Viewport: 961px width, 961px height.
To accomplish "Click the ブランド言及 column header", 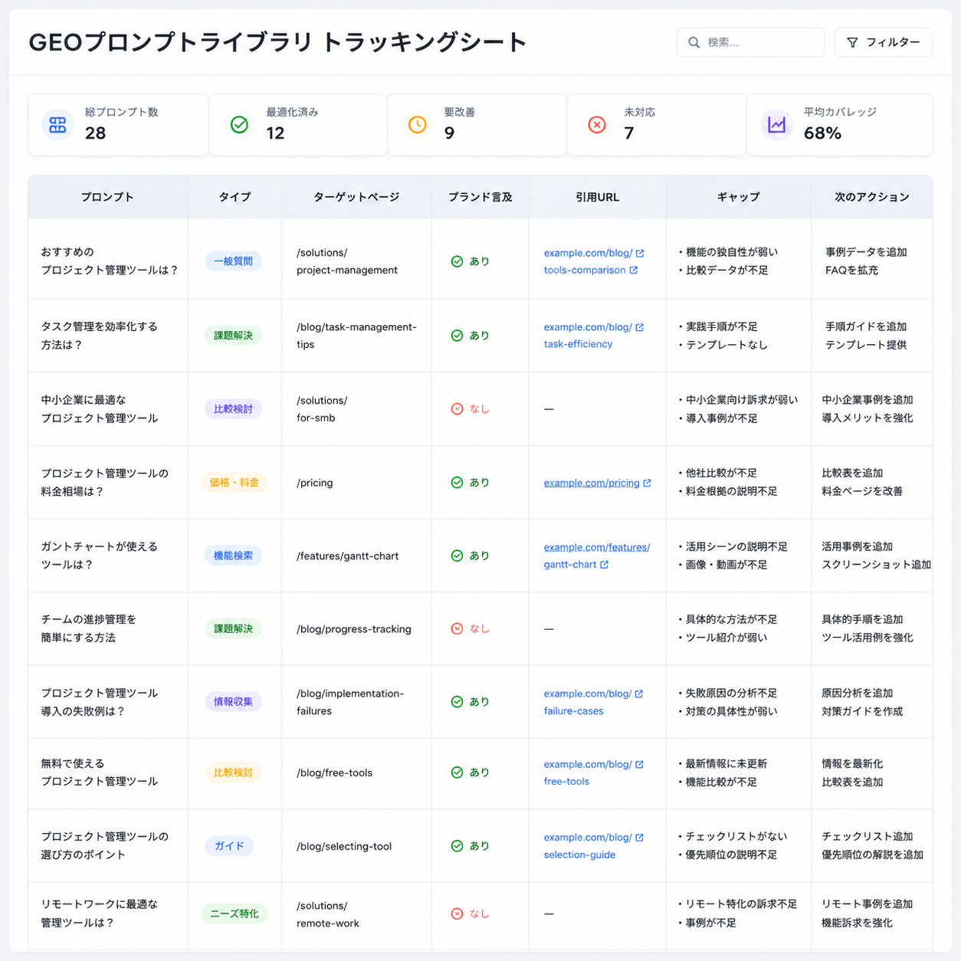I will pos(480,197).
